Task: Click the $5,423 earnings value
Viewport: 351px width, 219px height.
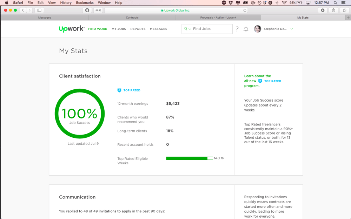Action: click(x=173, y=103)
